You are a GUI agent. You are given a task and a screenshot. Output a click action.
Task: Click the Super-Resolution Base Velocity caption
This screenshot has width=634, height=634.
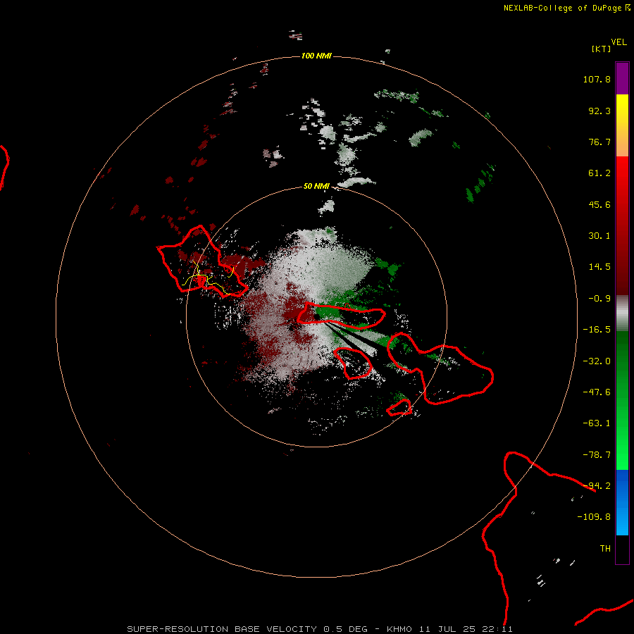pyautogui.click(x=320, y=629)
